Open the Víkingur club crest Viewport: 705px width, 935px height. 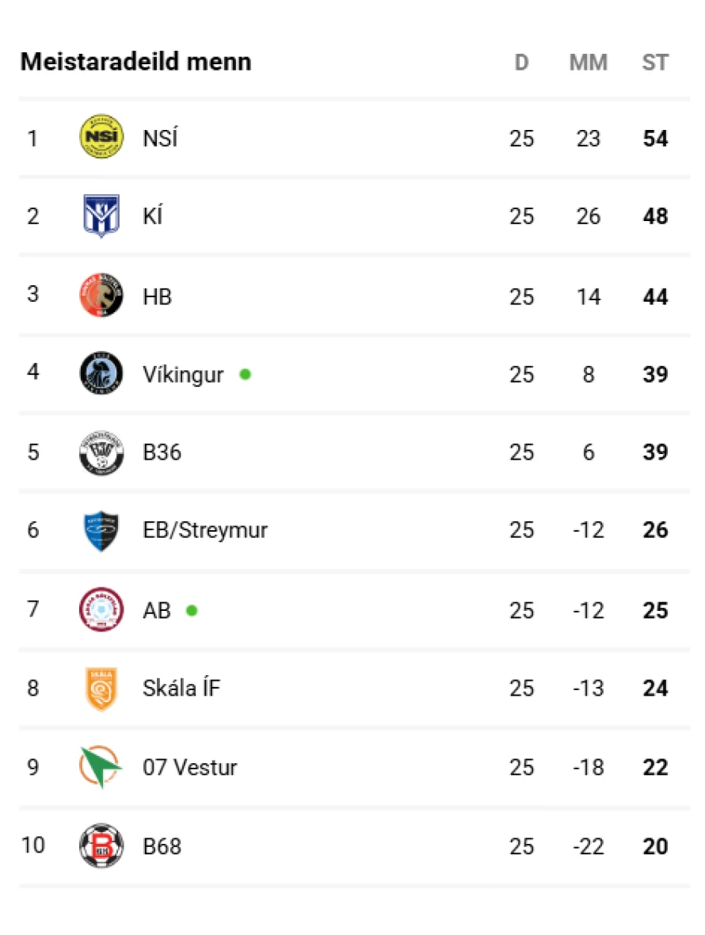(x=101, y=373)
